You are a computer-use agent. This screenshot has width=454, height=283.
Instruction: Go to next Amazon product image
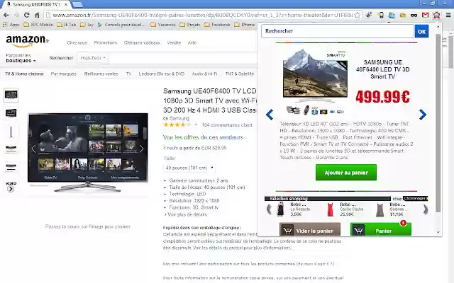(x=141, y=149)
